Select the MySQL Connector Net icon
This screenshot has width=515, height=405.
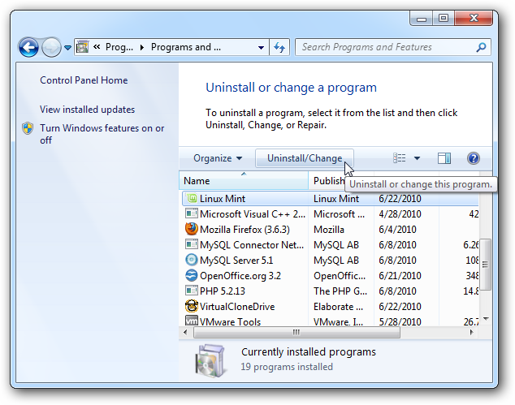(x=192, y=244)
